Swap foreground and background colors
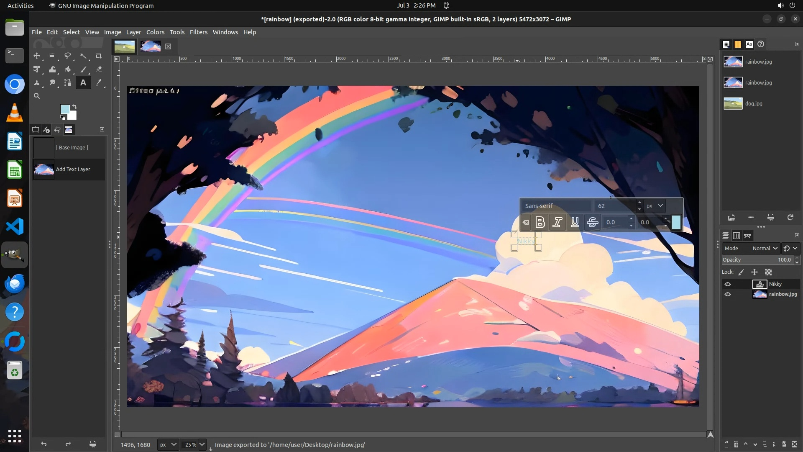 pos(74,107)
